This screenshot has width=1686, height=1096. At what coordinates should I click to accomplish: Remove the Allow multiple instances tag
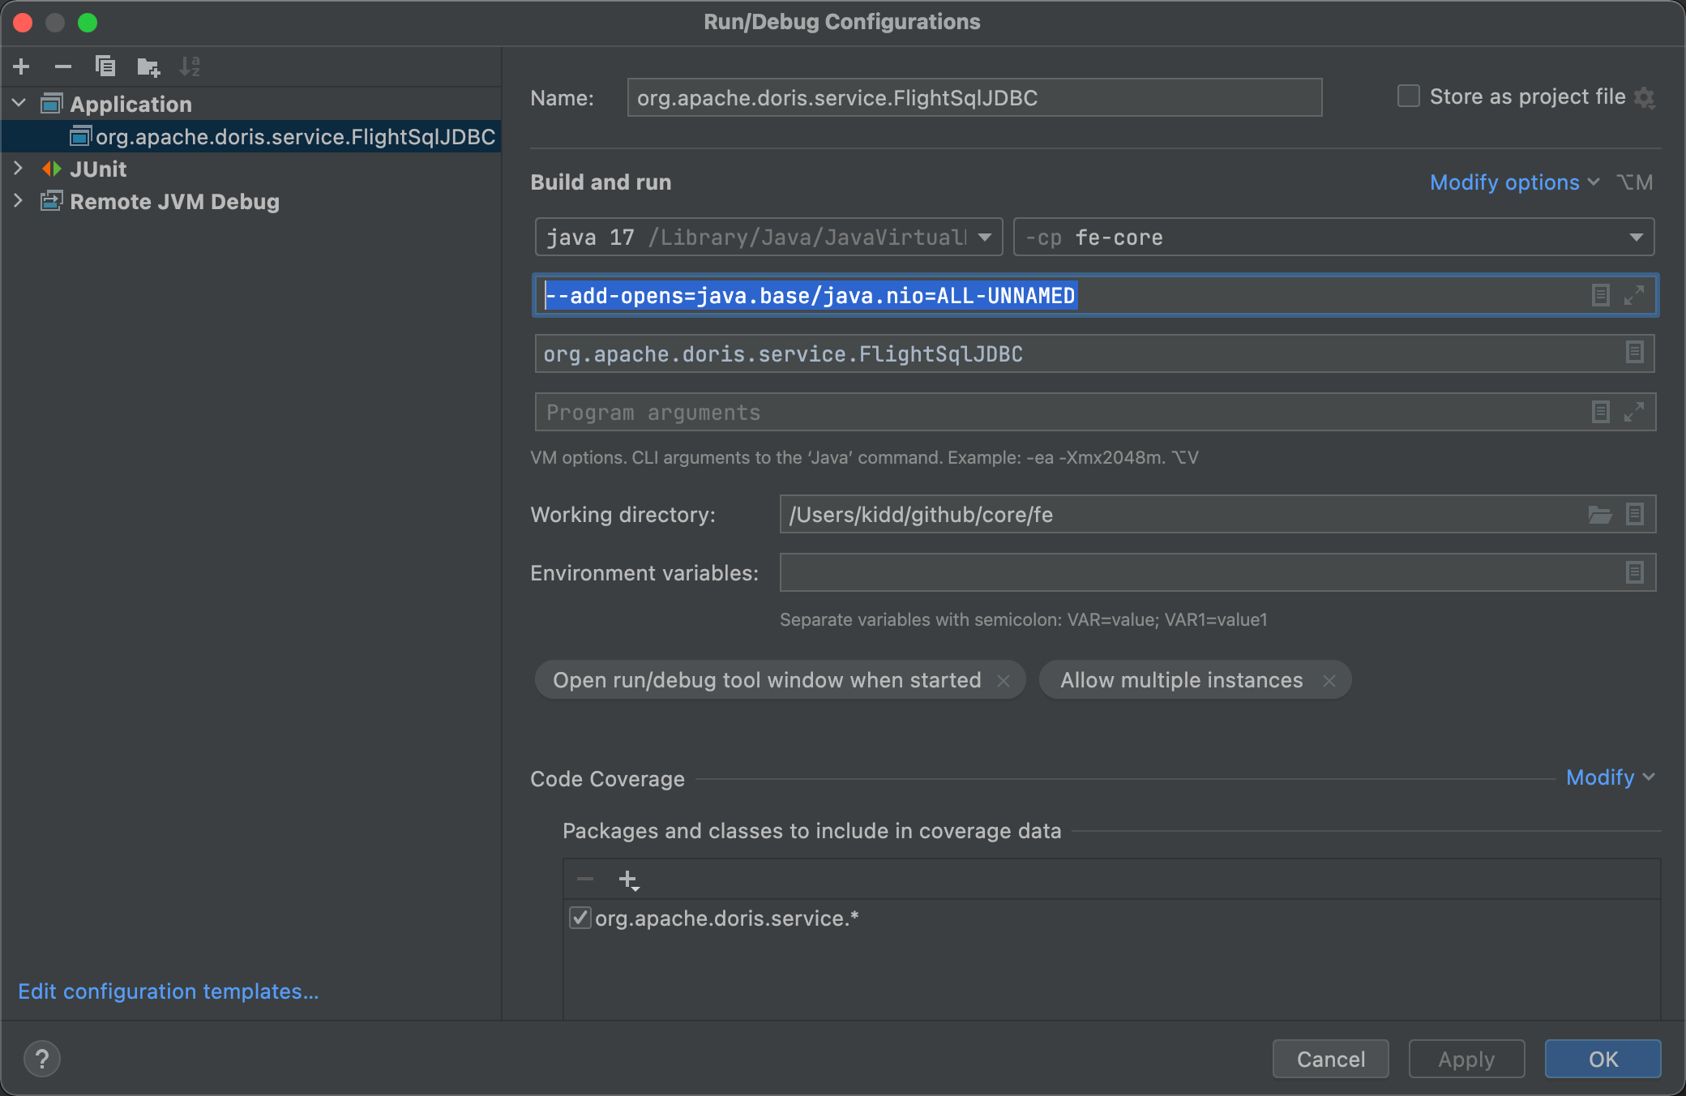click(x=1329, y=680)
